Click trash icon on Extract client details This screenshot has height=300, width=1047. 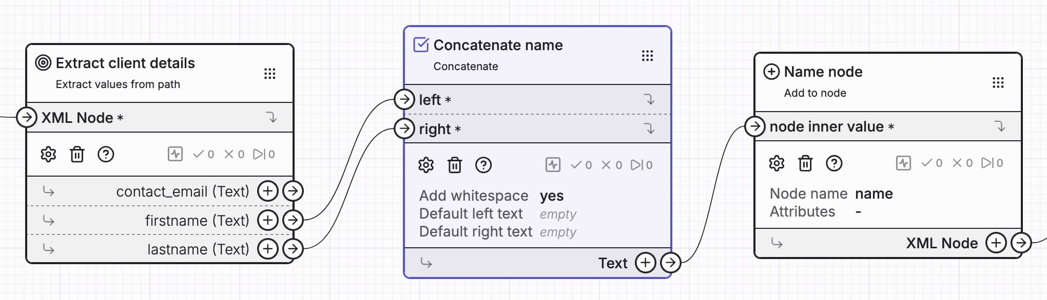[77, 154]
